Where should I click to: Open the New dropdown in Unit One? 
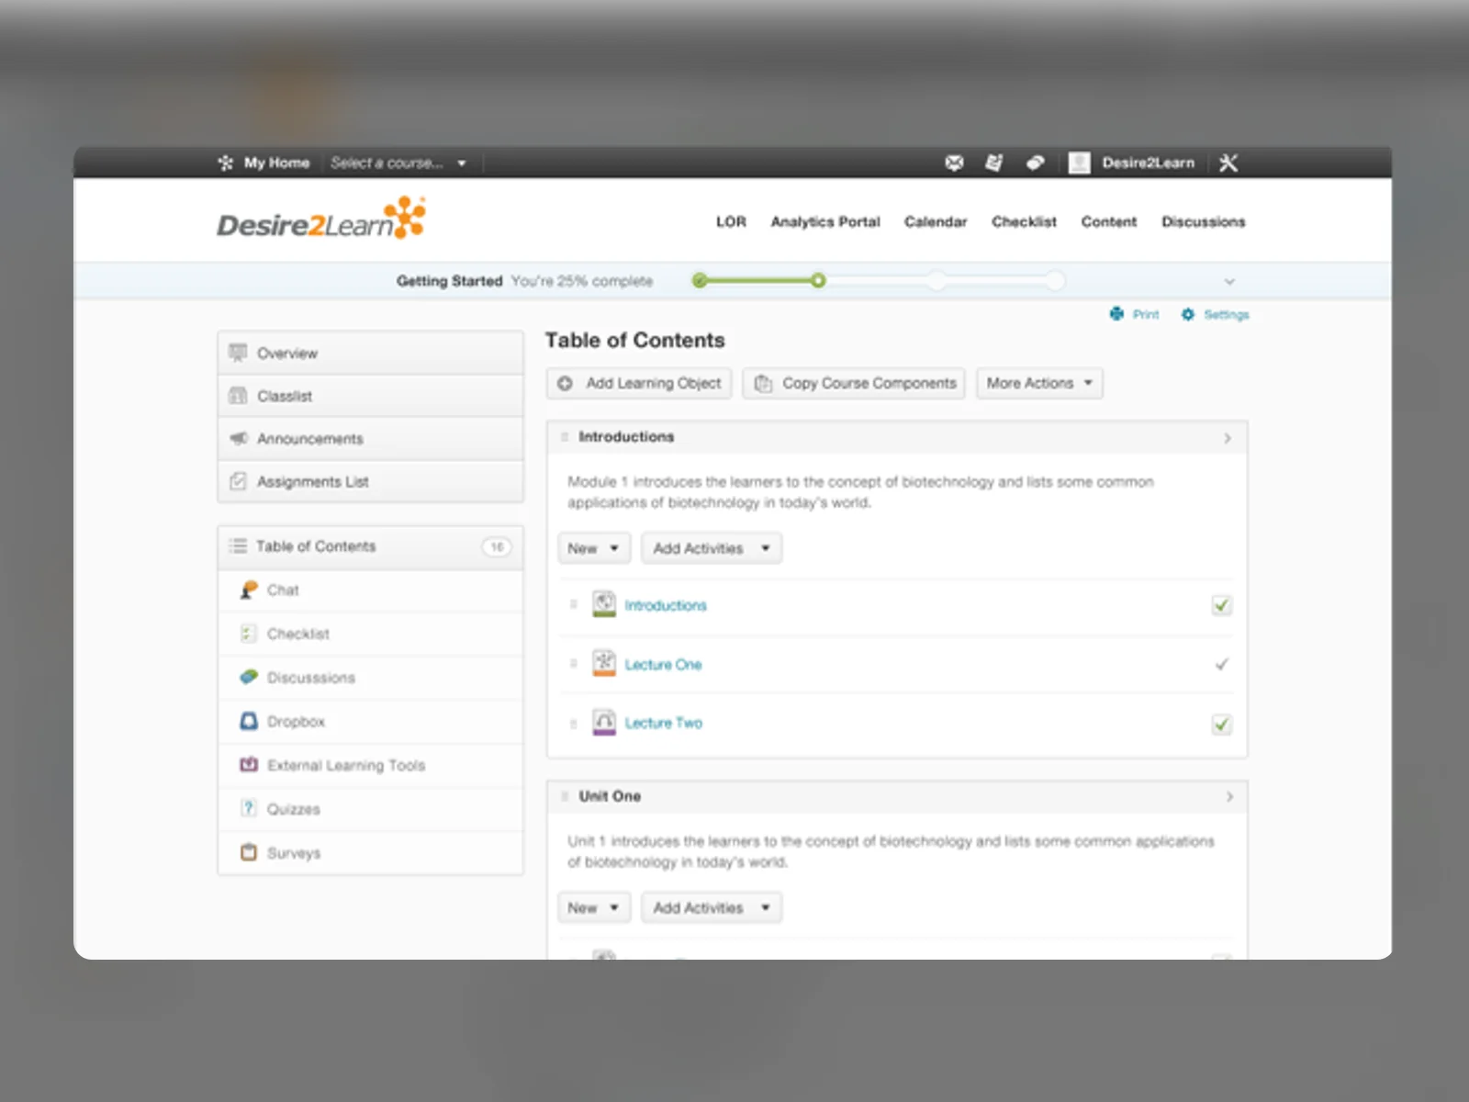(594, 907)
